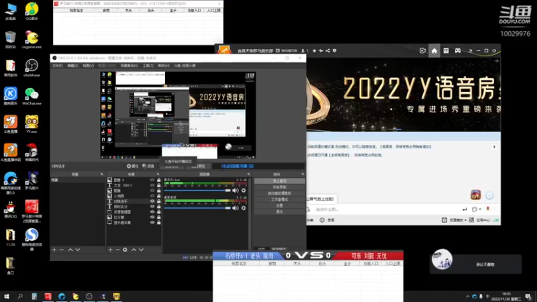Open the Recycle Bin desktop icon

[x=10, y=39]
